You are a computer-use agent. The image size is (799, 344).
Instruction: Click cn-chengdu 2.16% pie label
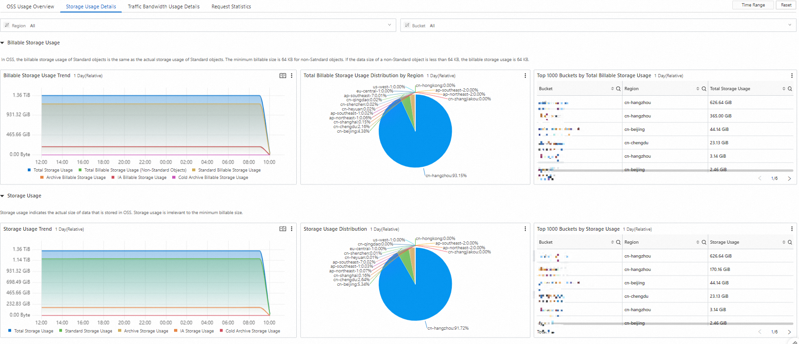(351, 127)
